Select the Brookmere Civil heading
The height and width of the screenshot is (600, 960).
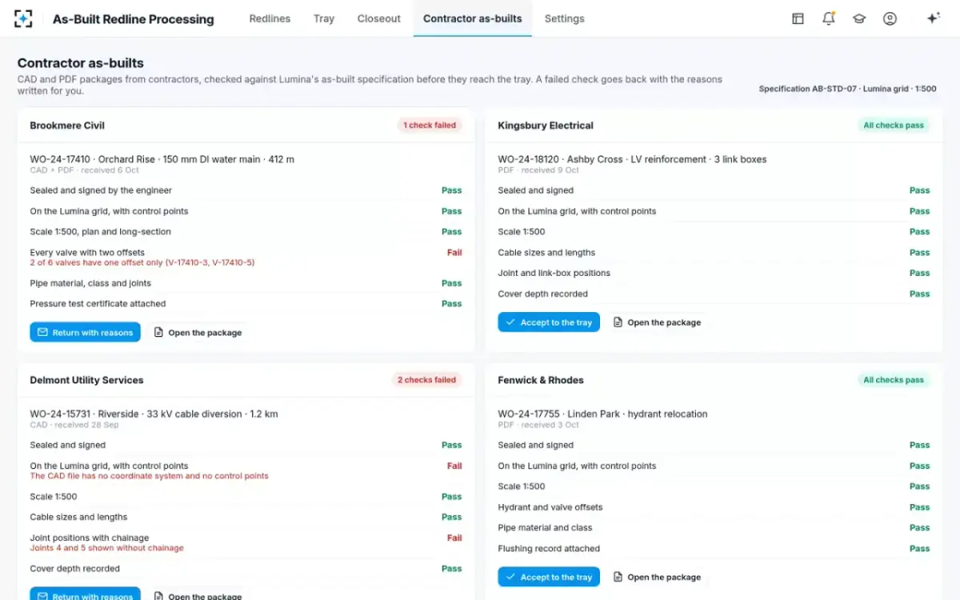pos(67,126)
